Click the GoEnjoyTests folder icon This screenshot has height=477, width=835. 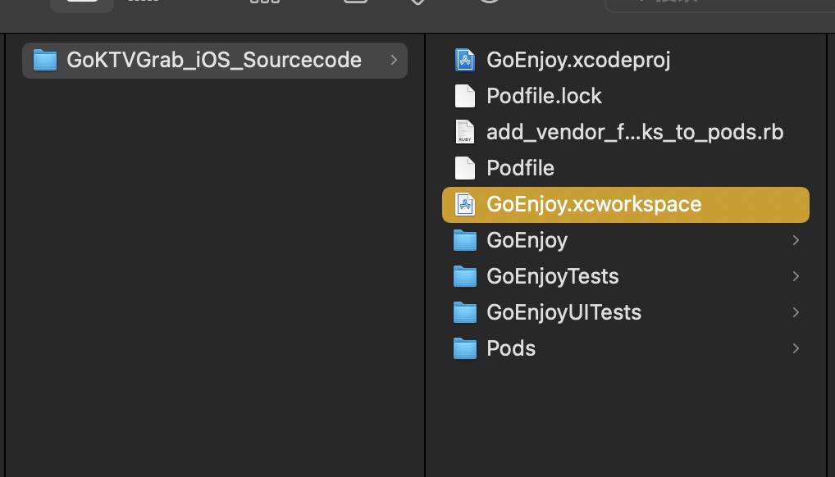click(465, 276)
